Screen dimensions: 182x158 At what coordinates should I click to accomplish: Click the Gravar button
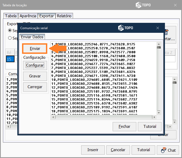click(x=35, y=76)
